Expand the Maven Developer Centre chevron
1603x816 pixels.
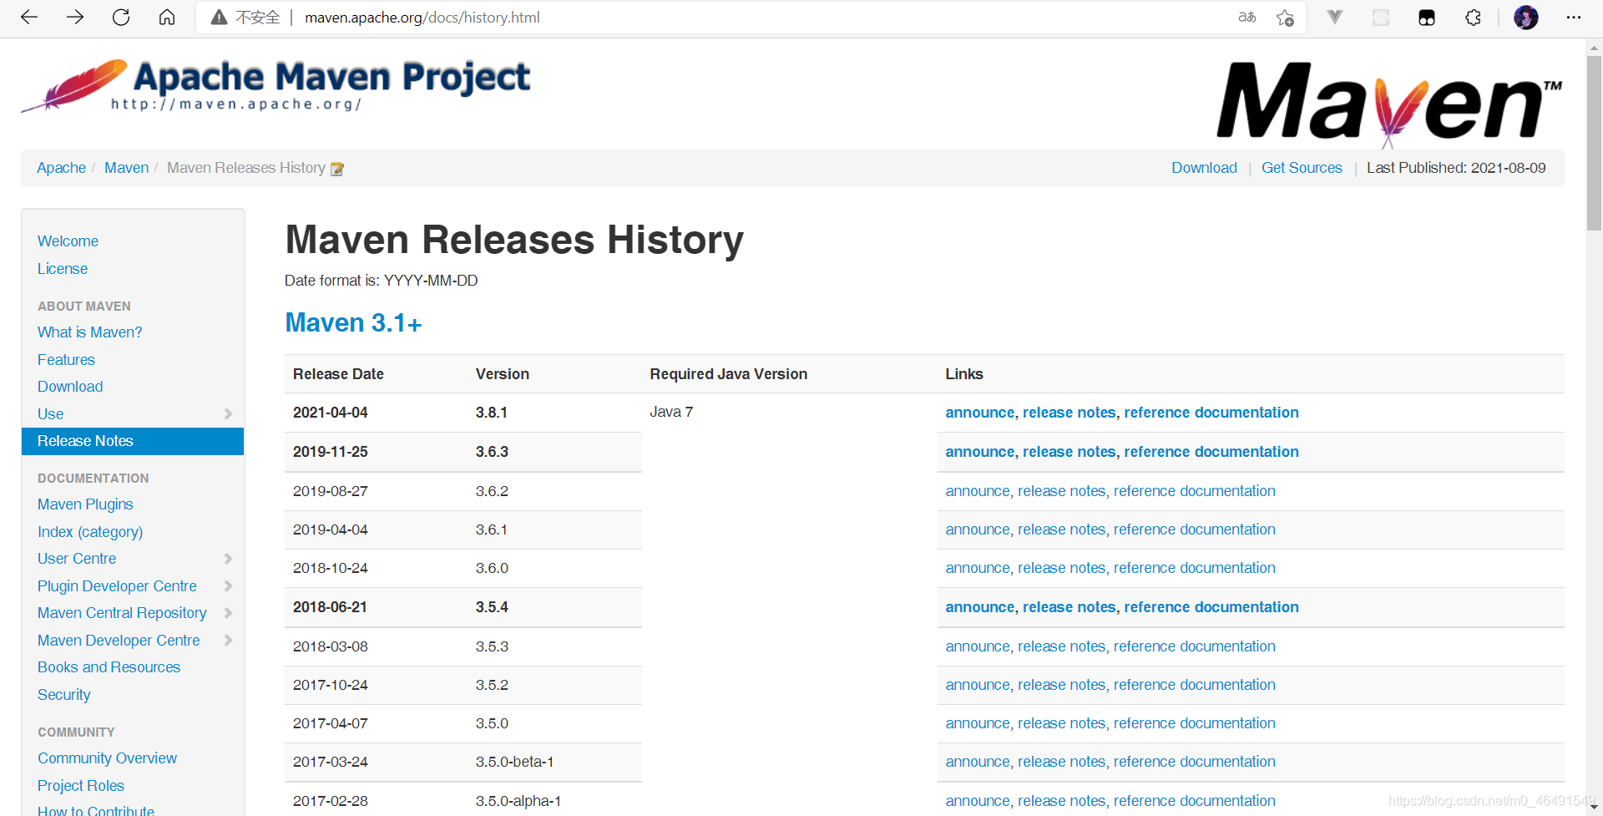coord(228,641)
